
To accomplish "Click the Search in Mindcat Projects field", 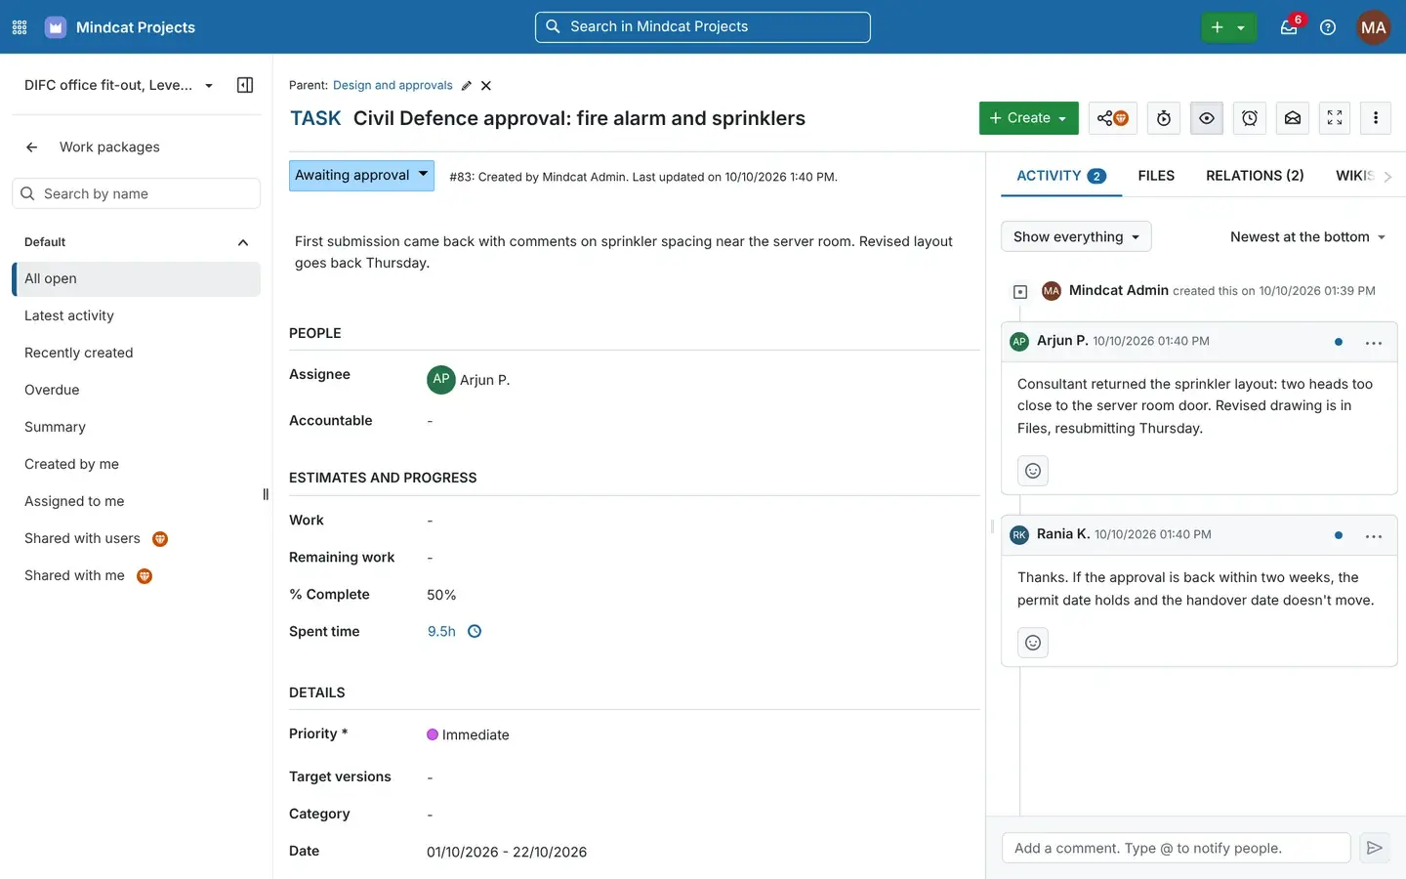I will 703,27.
